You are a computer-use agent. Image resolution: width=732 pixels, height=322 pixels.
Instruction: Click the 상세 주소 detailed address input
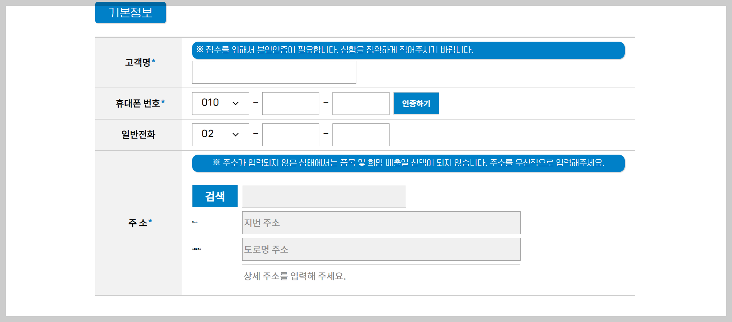pos(381,275)
